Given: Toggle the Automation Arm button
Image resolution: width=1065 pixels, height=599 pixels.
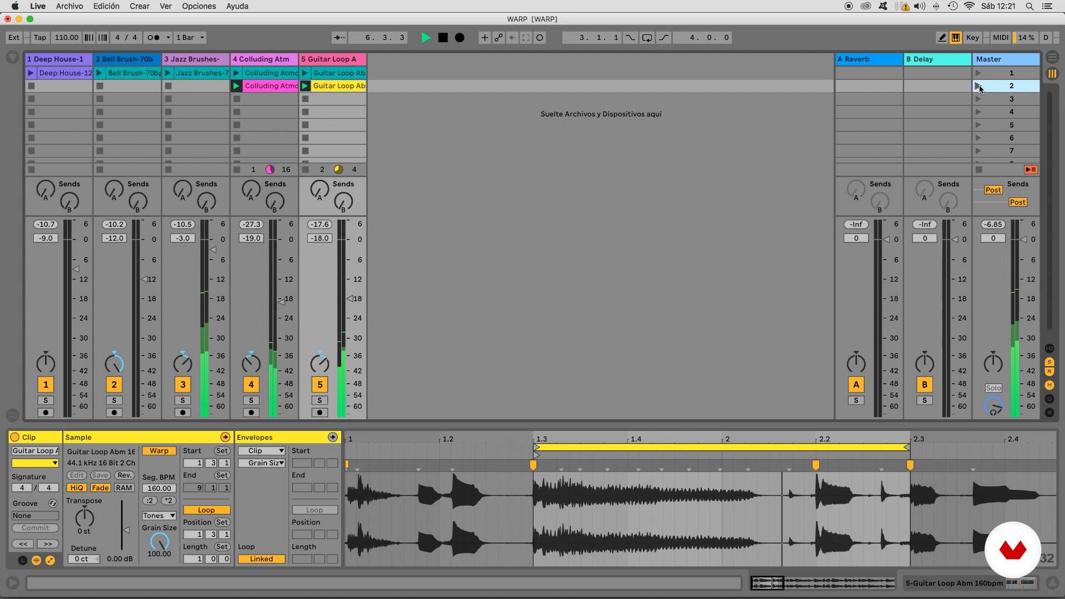Looking at the screenshot, I should [498, 38].
